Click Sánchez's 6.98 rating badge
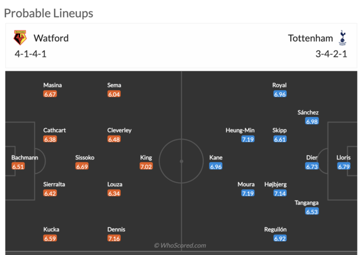The height and width of the screenshot is (255, 362). pyautogui.click(x=312, y=121)
